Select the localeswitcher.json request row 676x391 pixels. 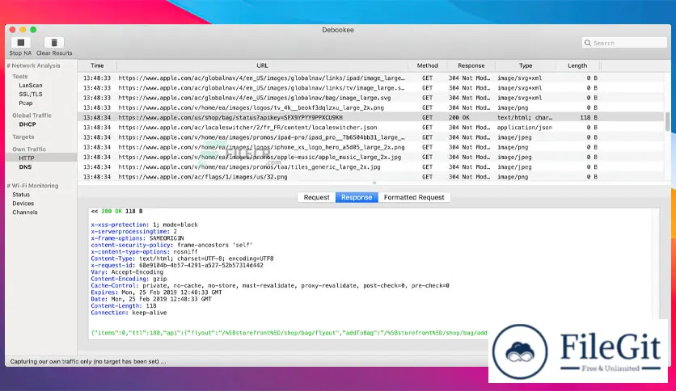[371, 128]
